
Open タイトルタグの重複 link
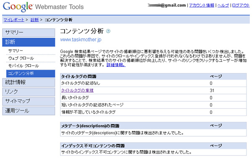77,90
